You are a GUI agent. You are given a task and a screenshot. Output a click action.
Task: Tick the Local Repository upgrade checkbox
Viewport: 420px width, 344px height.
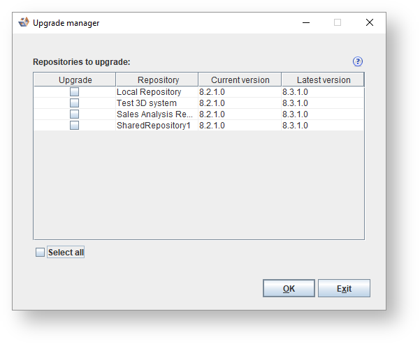tap(74, 92)
